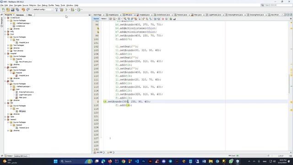Toggle Rectangular Selection in editor toolbar
Image resolution: width=293 pixels, height=165 pixels.
(x=139, y=19)
